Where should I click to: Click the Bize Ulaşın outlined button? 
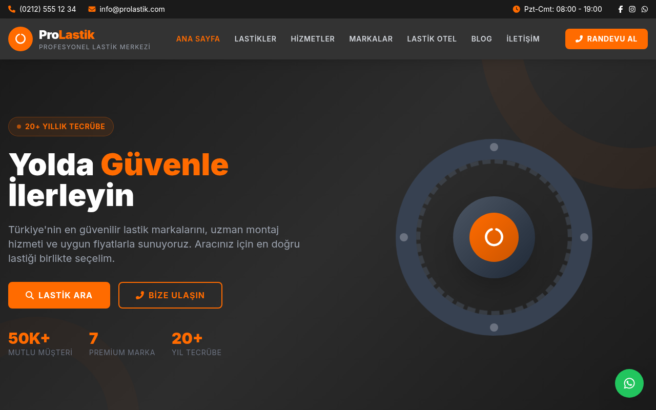coord(170,295)
